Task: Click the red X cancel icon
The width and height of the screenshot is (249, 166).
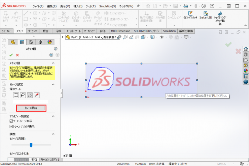Action: (x=17, y=55)
